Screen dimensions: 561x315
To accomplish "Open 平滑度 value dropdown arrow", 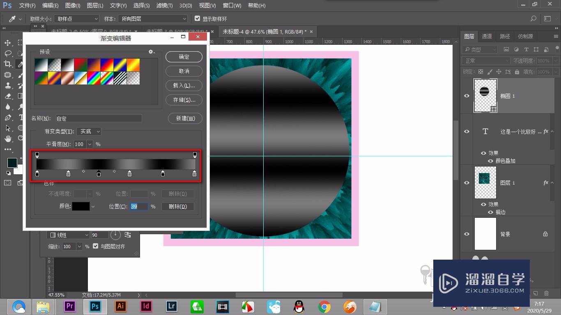I will point(90,144).
